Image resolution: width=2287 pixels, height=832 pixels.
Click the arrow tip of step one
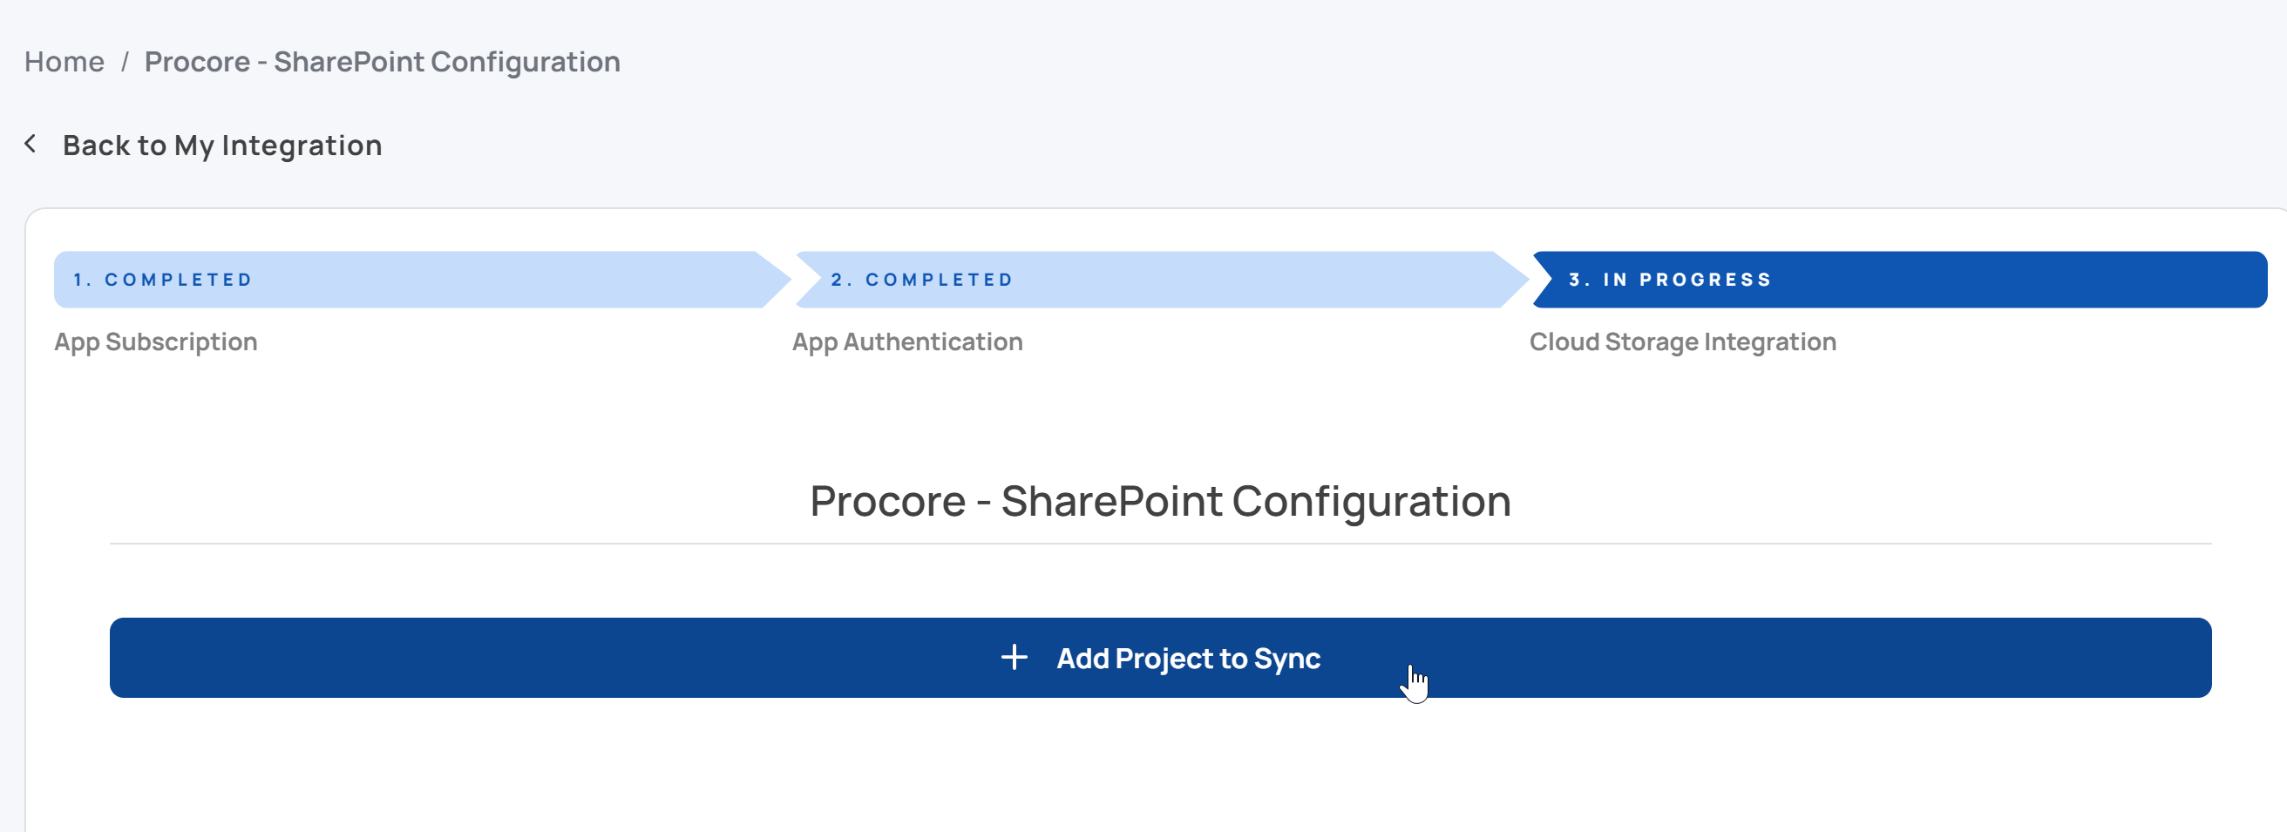click(774, 280)
